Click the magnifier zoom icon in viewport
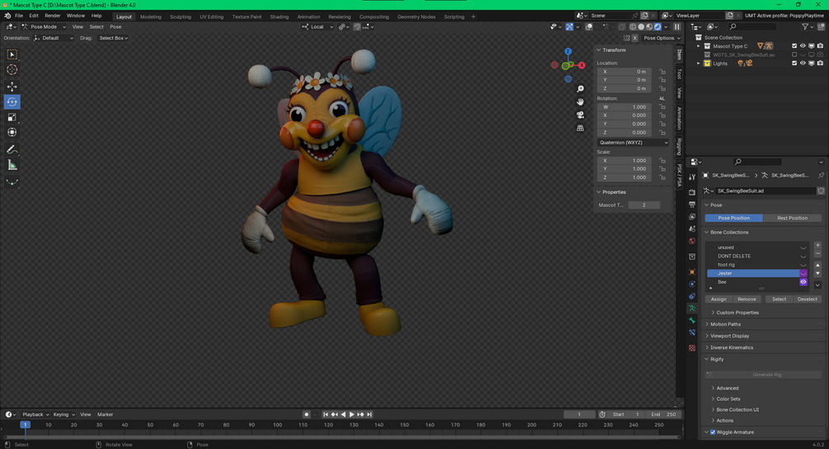The height and width of the screenshot is (449, 829). pos(581,88)
